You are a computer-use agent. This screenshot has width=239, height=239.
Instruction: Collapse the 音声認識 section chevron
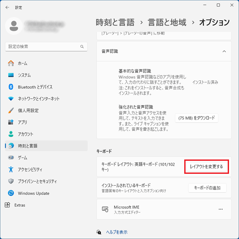click(224, 51)
